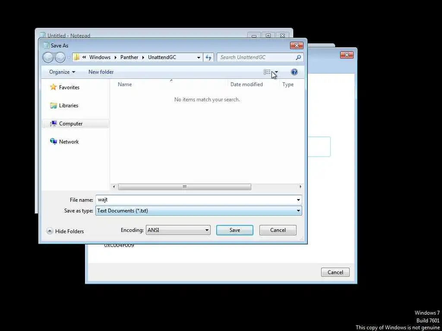The height and width of the screenshot is (331, 442).
Task: Click the folder icon in address bar
Action: (x=76, y=57)
